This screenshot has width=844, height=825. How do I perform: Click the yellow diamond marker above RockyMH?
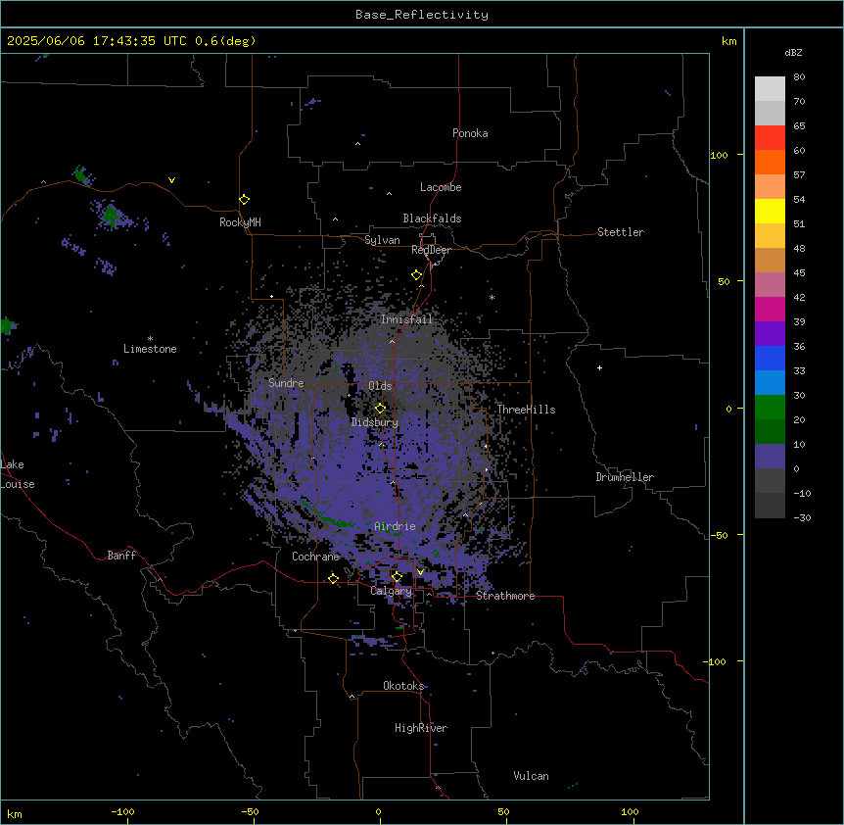click(x=244, y=200)
